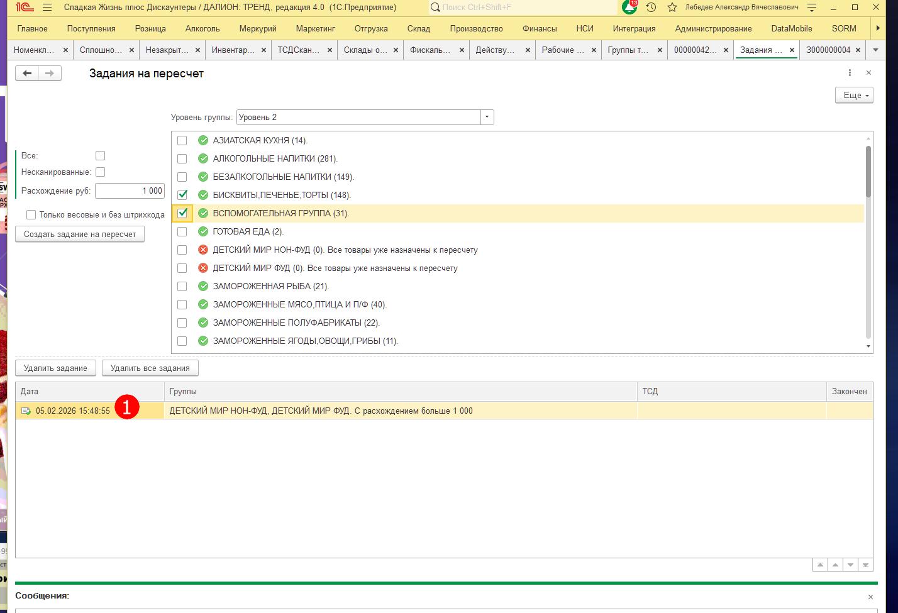Image resolution: width=898 pixels, height=613 pixels.
Task: Click Удалить все задания button
Action: coord(150,368)
